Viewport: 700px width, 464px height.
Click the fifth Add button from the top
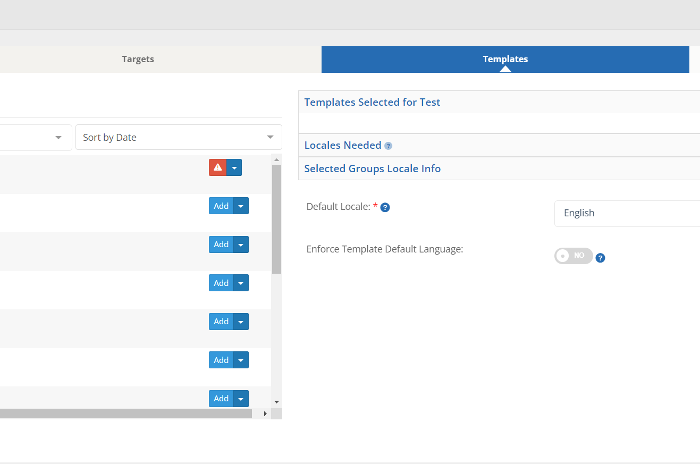coord(221,360)
